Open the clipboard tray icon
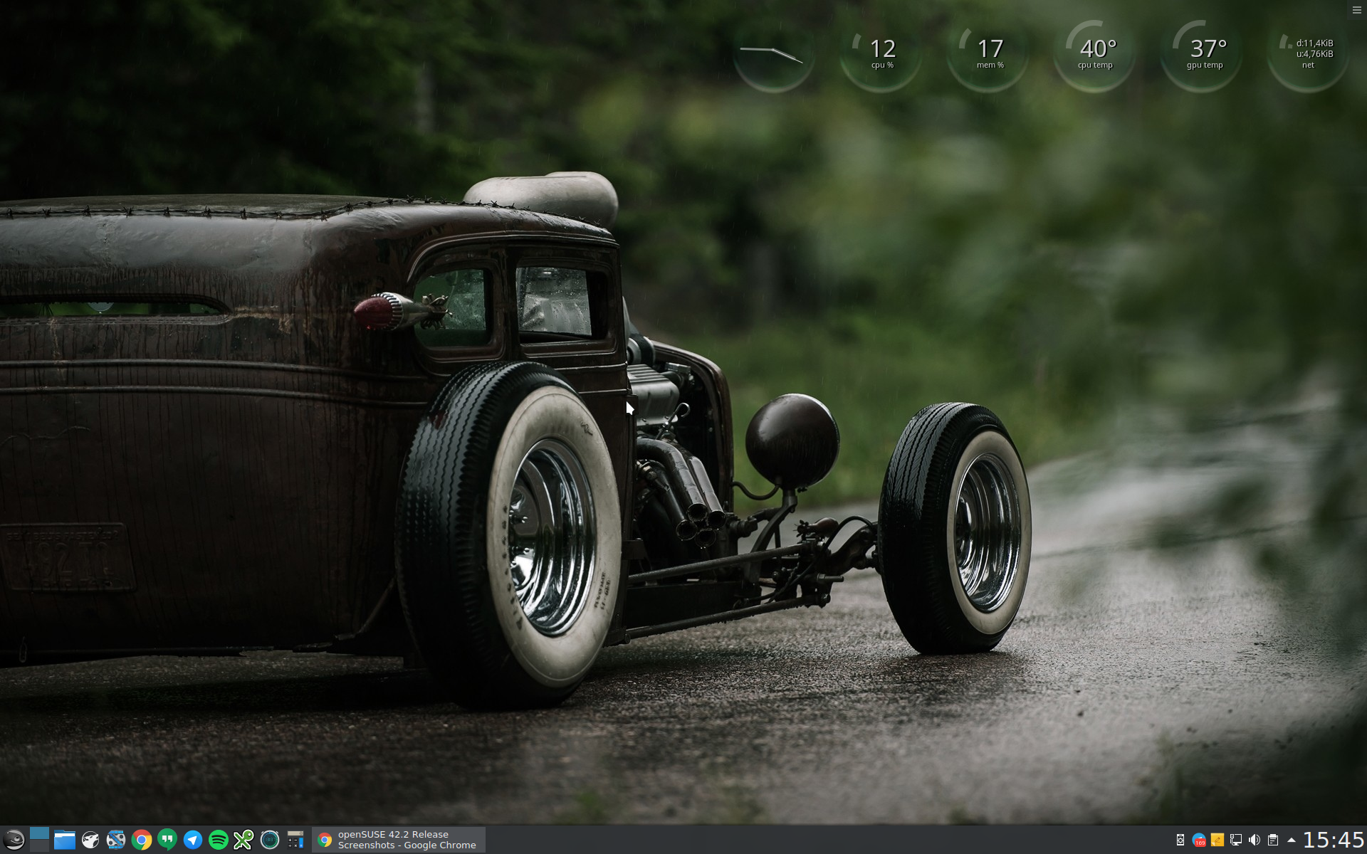This screenshot has height=854, width=1367. [1273, 840]
